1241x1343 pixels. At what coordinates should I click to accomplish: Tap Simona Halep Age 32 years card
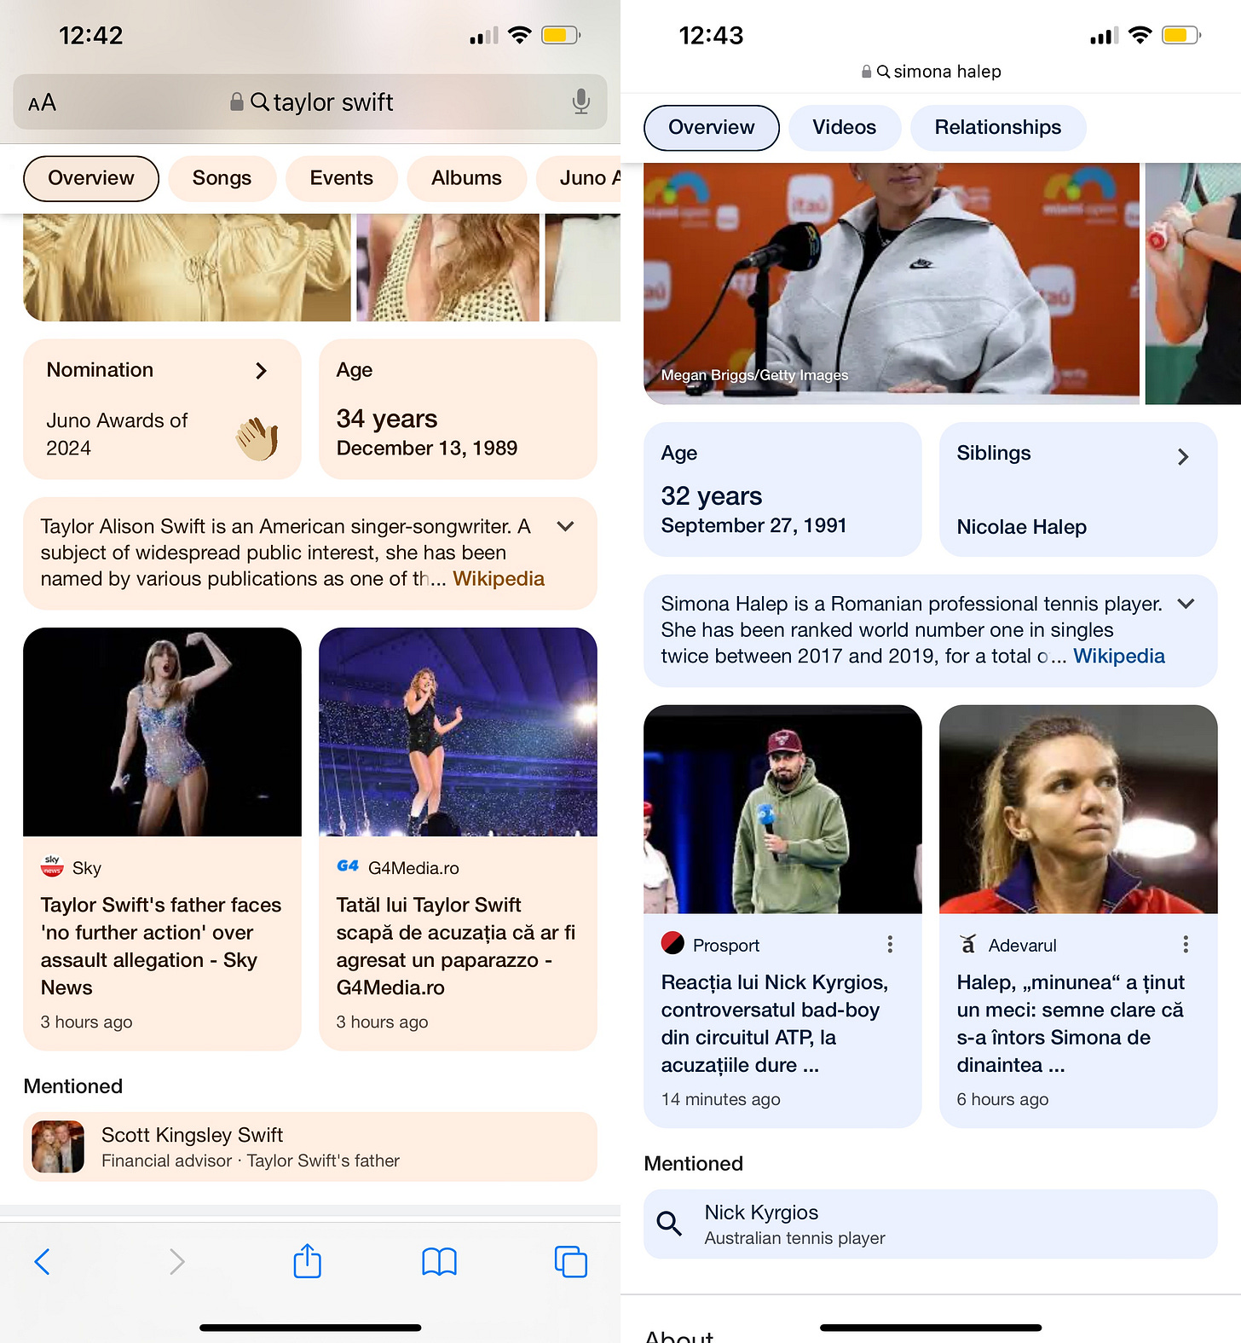coord(782,489)
